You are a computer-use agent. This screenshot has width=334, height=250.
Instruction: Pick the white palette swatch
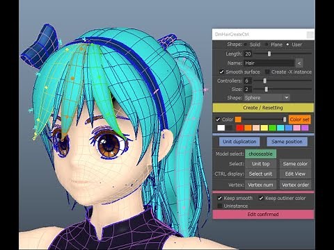(x=221, y=128)
